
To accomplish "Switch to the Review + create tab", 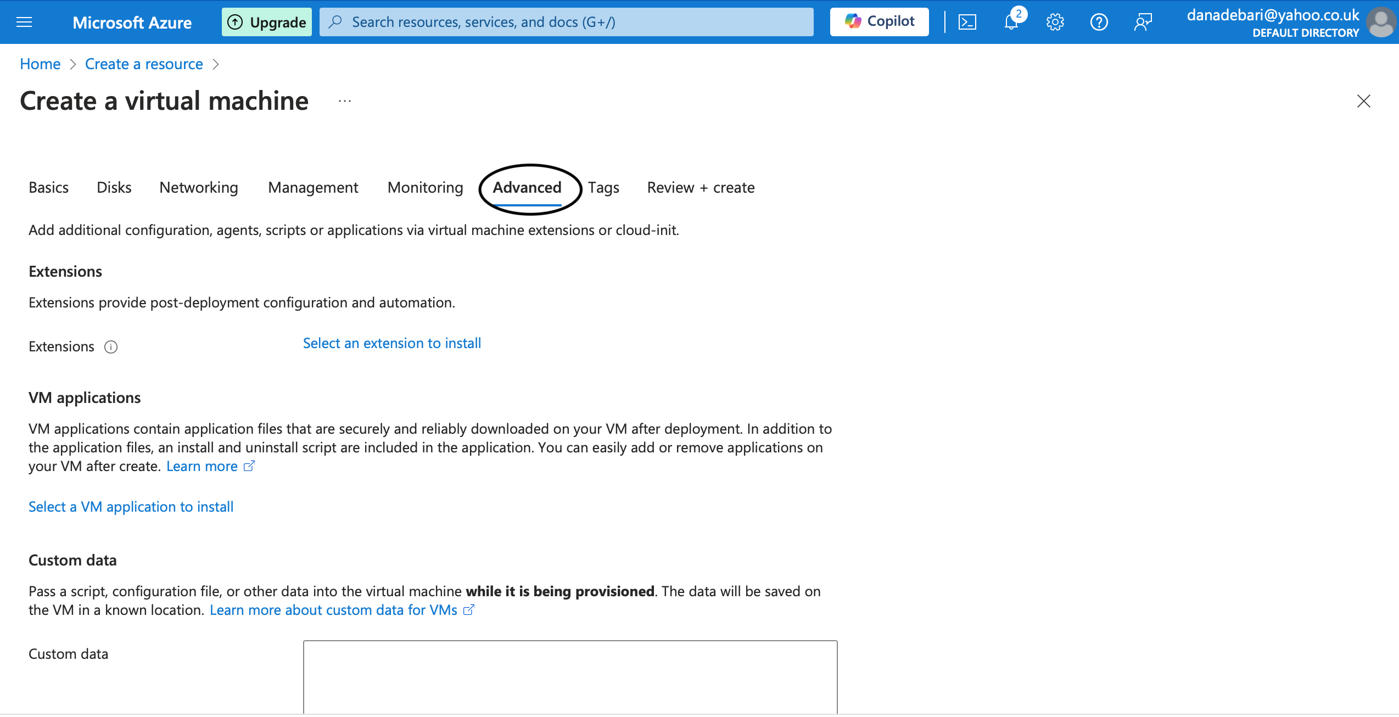I will click(x=701, y=188).
